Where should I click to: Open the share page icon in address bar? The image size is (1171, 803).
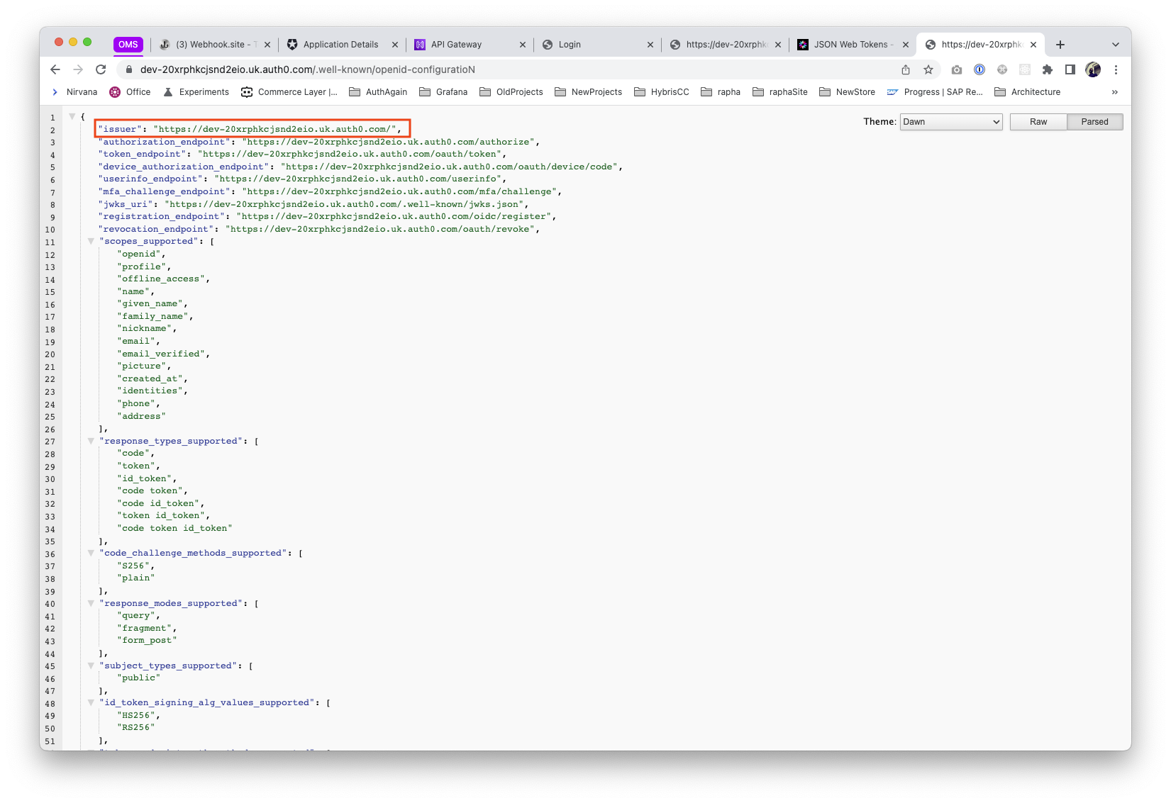[906, 69]
